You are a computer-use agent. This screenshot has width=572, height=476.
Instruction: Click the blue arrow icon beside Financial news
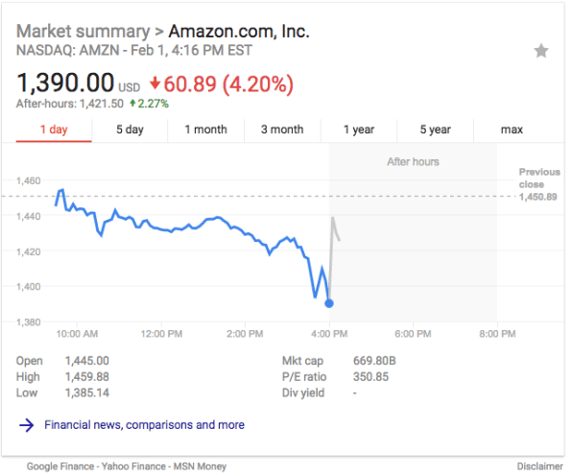point(26,425)
